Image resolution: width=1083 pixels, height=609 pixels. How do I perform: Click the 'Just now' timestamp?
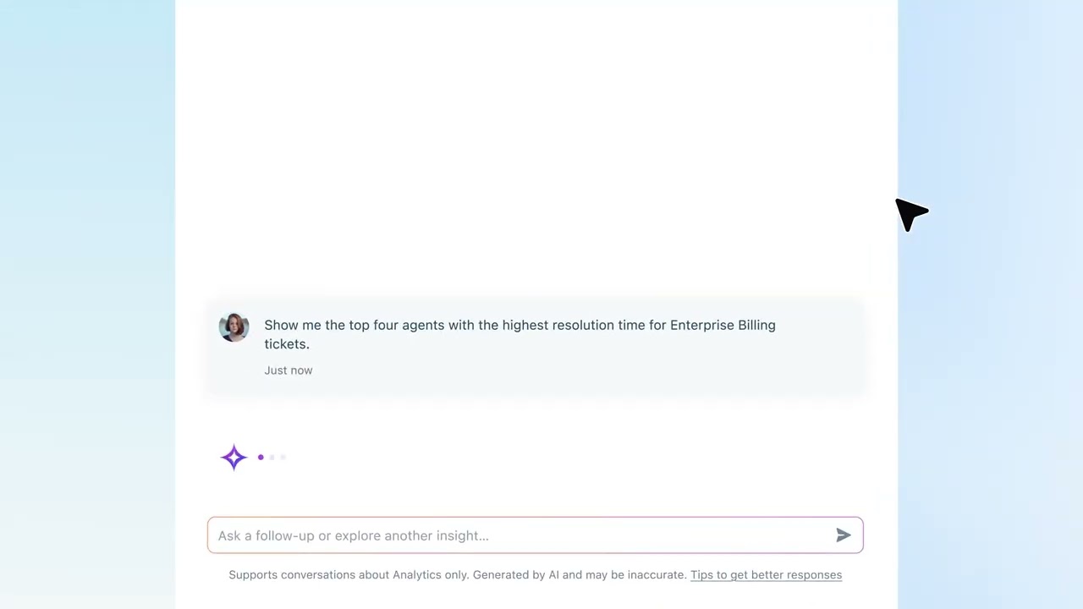[288, 370]
